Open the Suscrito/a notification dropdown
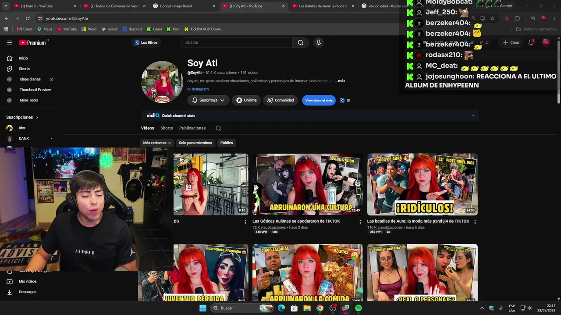 click(x=208, y=100)
